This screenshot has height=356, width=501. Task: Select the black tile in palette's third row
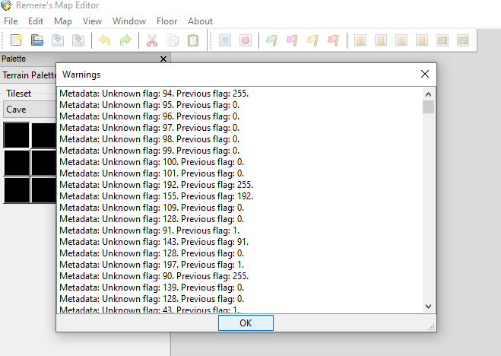coord(16,190)
